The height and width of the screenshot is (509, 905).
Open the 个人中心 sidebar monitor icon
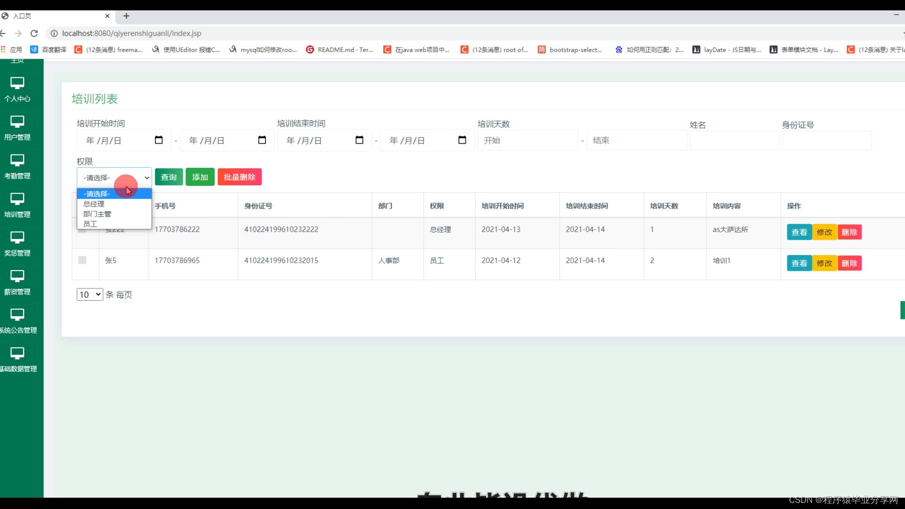click(17, 83)
